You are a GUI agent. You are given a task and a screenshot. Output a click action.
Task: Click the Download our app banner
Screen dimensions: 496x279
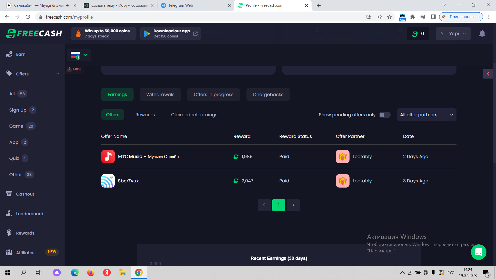(171, 34)
